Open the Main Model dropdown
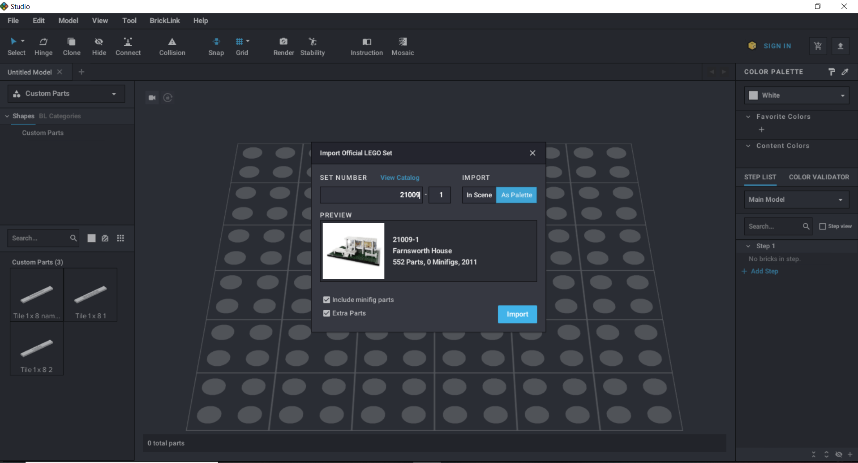The width and height of the screenshot is (858, 463). click(797, 199)
